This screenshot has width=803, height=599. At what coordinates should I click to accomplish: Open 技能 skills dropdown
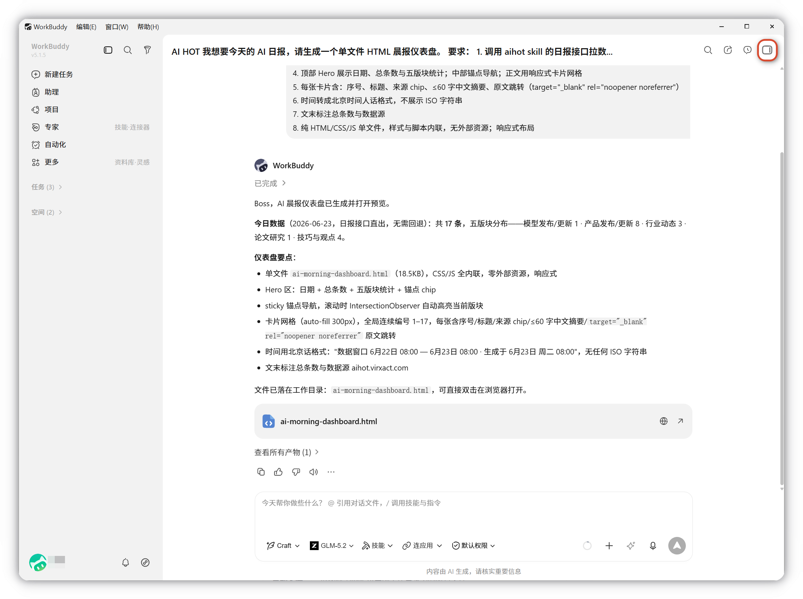[x=377, y=546]
